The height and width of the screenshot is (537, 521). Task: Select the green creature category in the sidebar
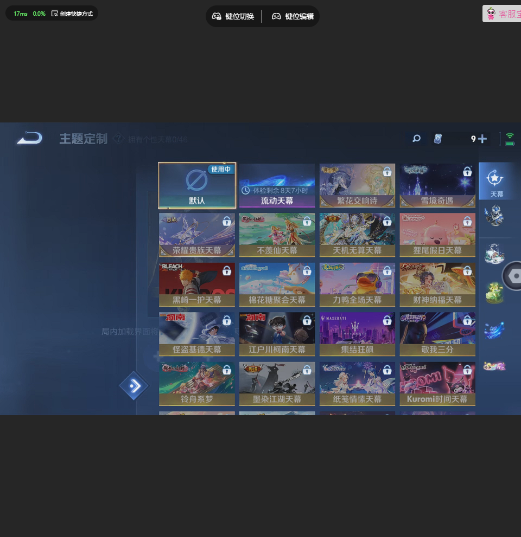pyautogui.click(x=494, y=293)
